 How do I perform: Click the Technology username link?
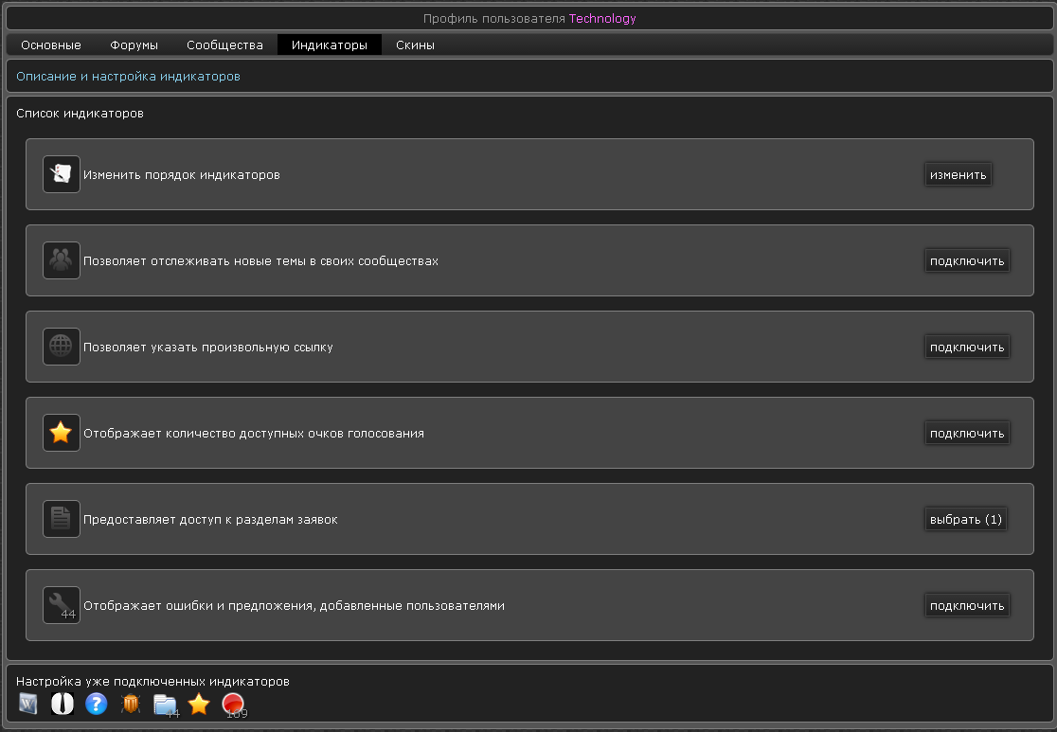[602, 18]
